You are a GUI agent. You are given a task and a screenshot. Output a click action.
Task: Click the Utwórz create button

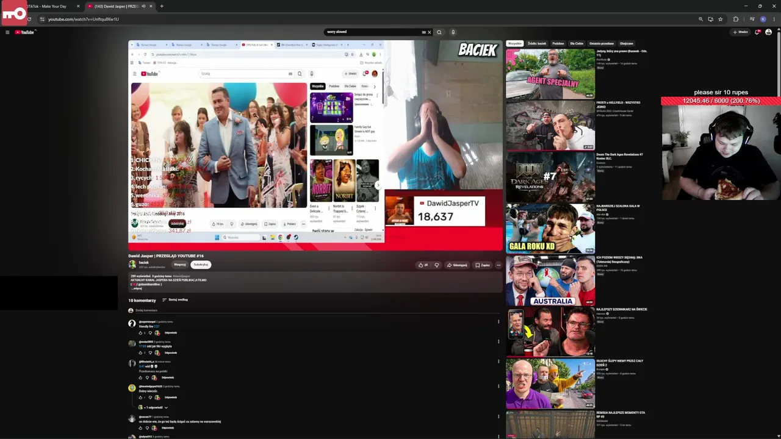click(x=741, y=32)
